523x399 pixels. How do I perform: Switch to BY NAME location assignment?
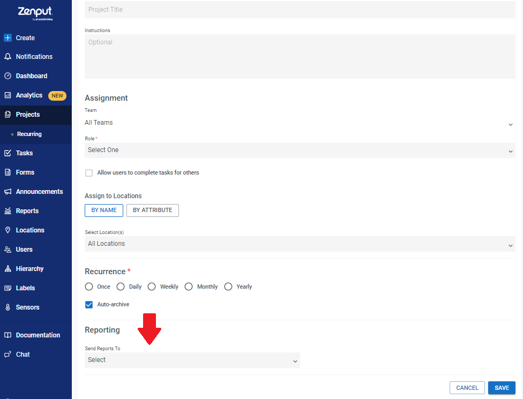[104, 210]
